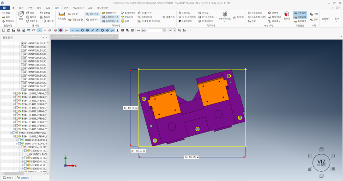343x181 pixels.
Task: Select the 2평면각도 two-plane angle tool
Action: point(185,21)
